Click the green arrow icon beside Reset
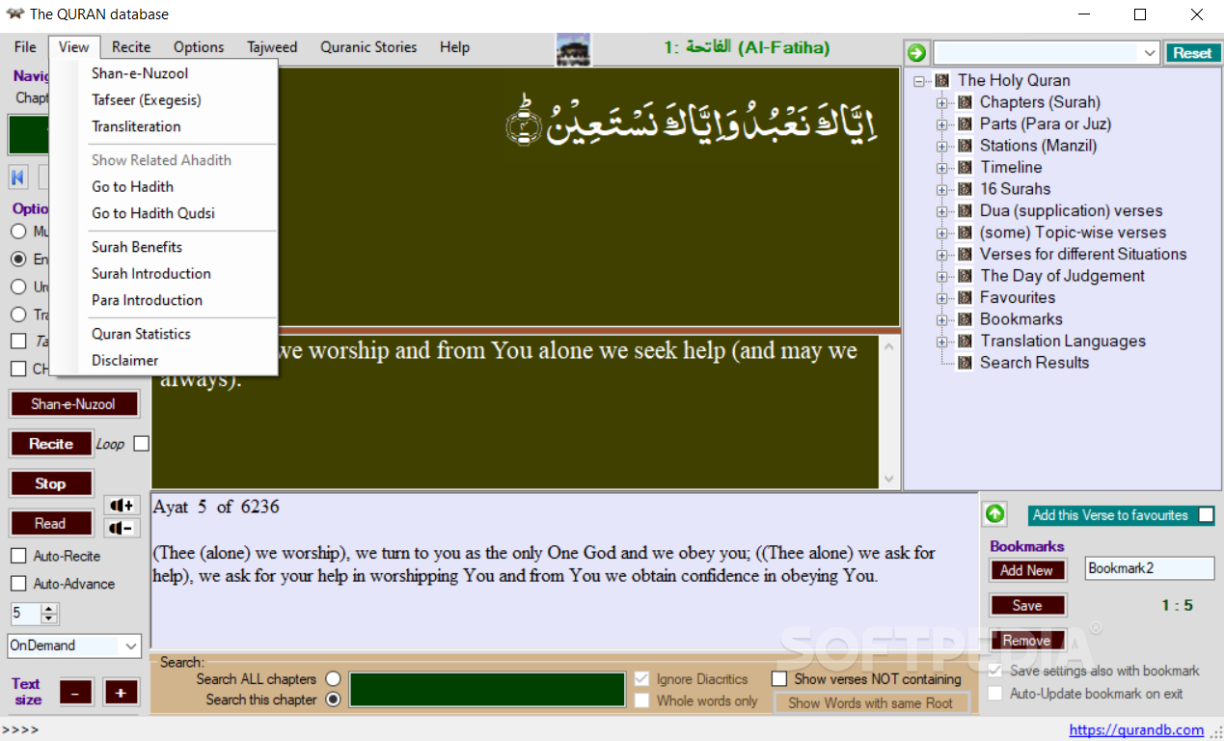This screenshot has width=1224, height=741. [916, 53]
